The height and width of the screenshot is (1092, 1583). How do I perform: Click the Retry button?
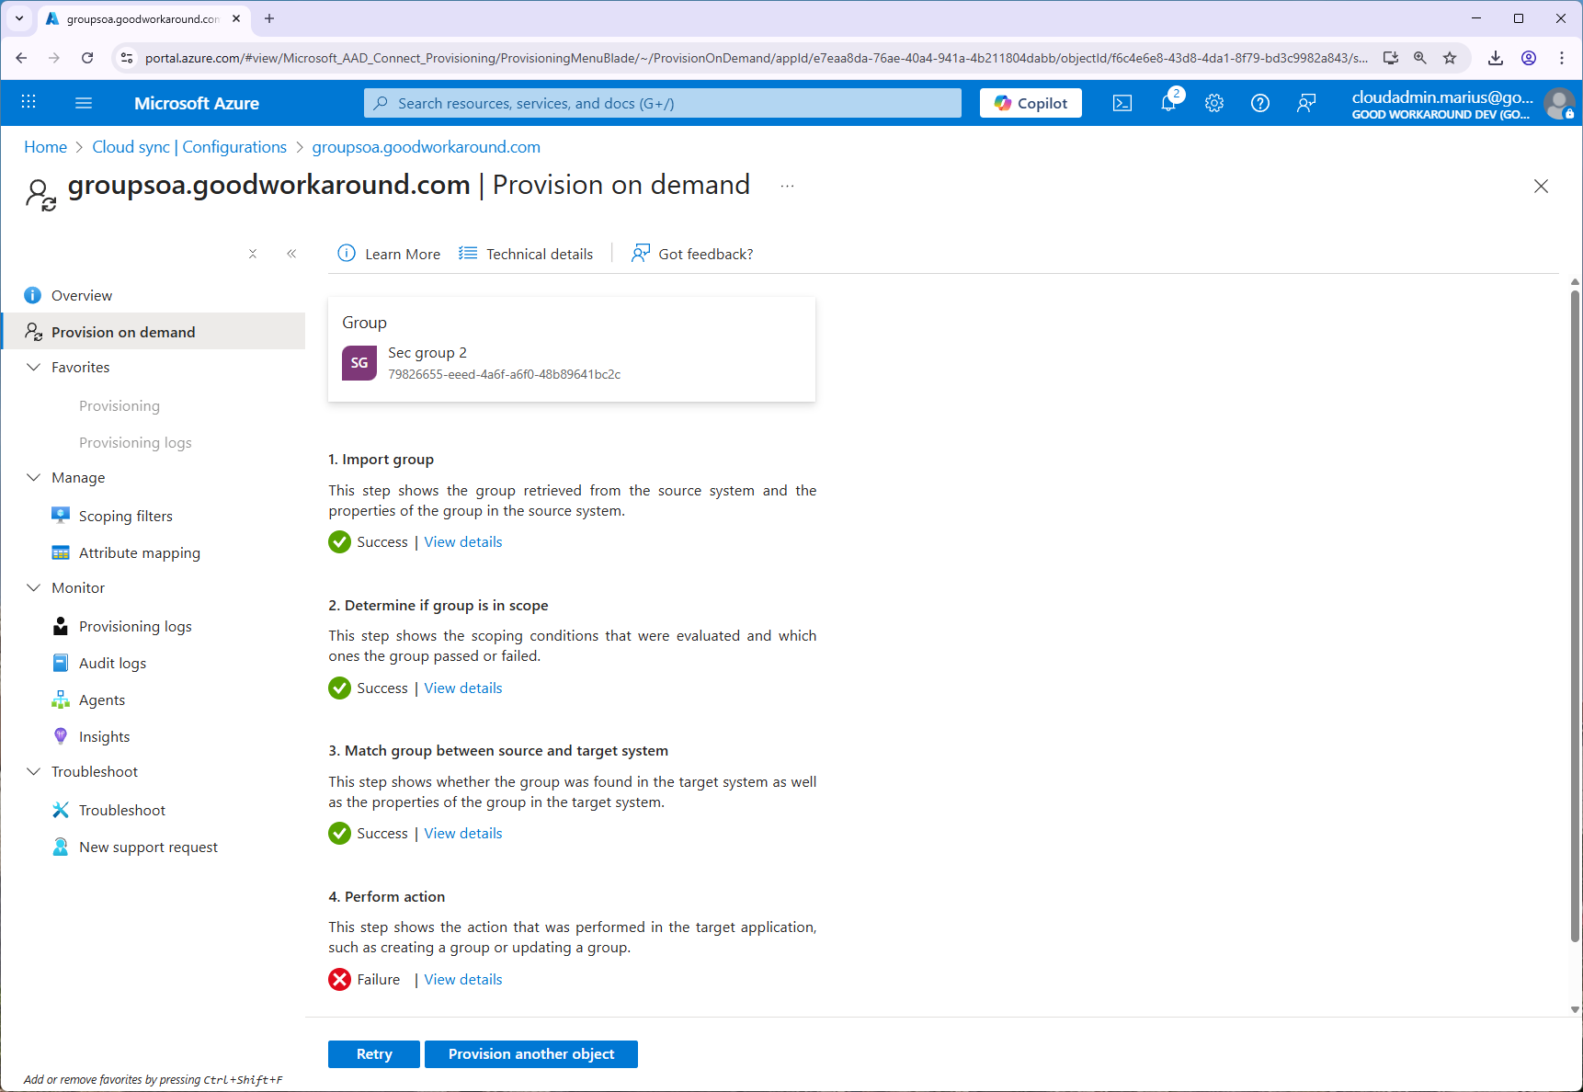point(374,1054)
